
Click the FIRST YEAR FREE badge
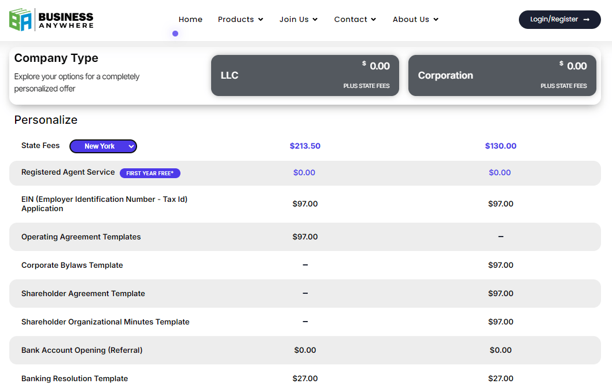pyautogui.click(x=150, y=173)
